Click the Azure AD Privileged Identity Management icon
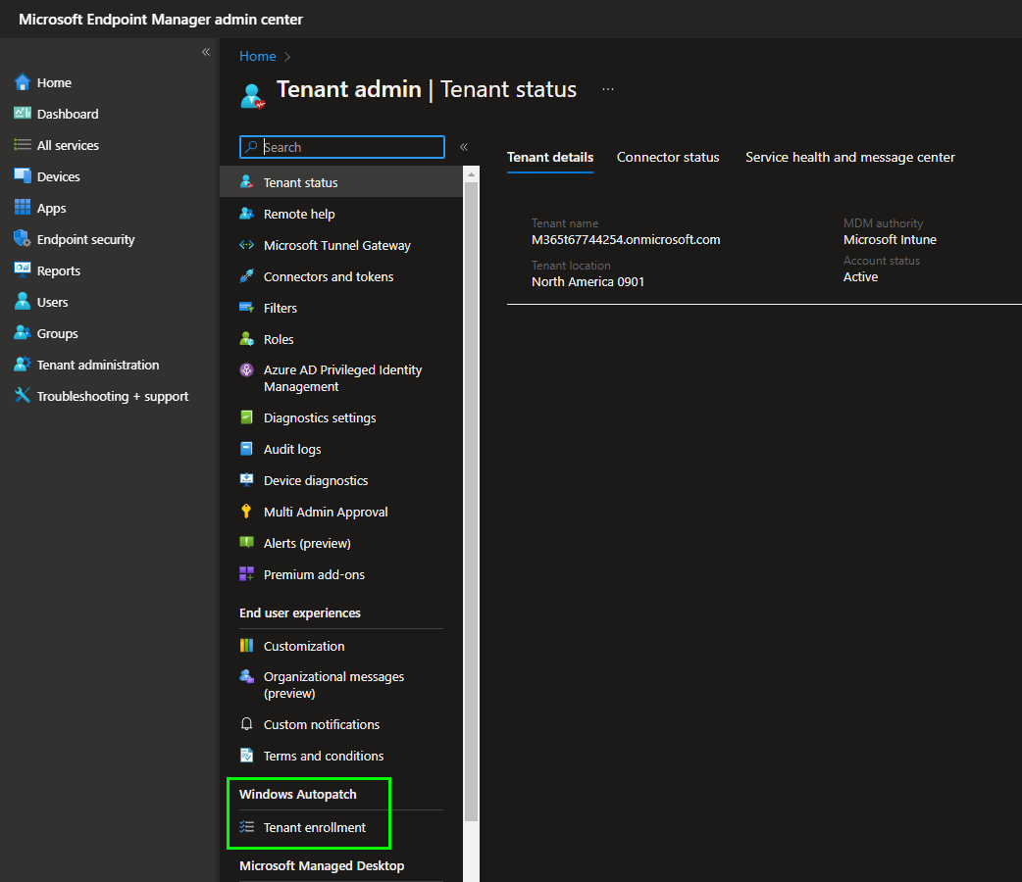The width and height of the screenshot is (1022, 882). (x=247, y=370)
